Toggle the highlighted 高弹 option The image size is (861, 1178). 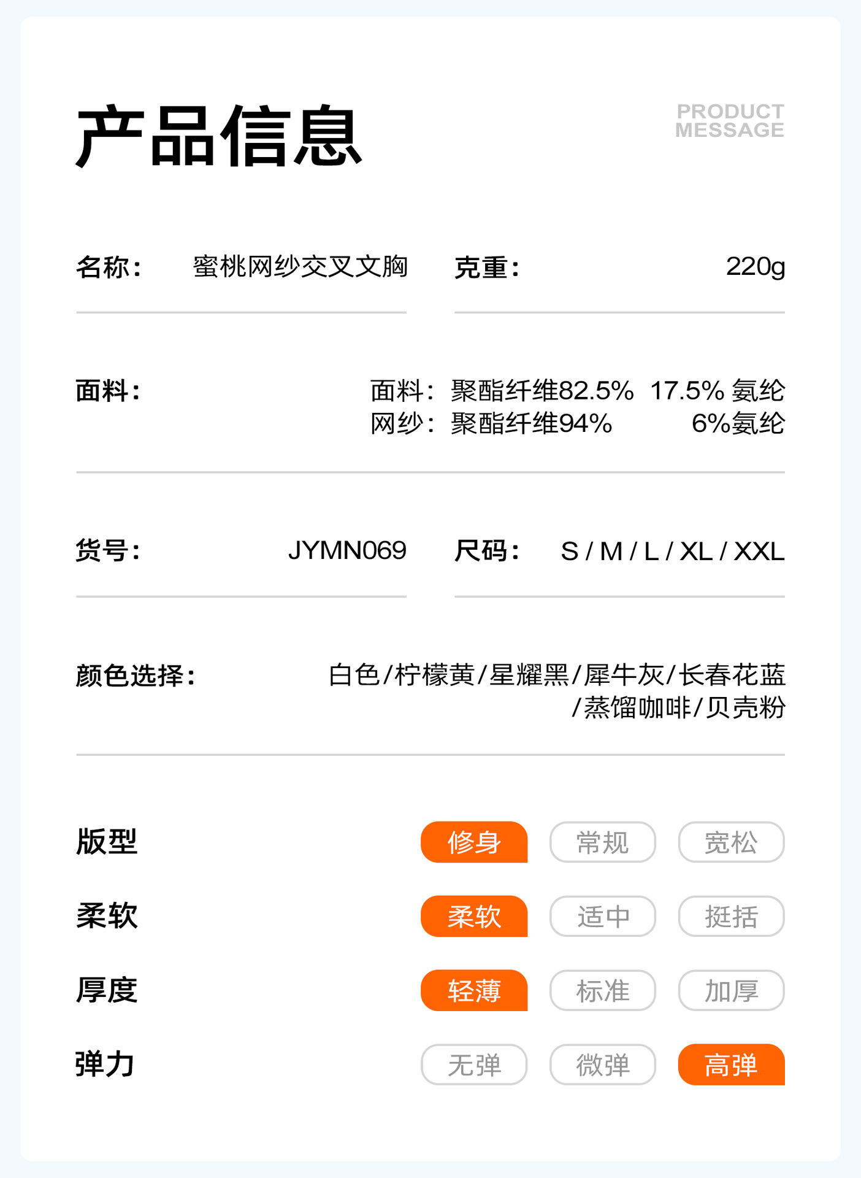click(x=731, y=1064)
